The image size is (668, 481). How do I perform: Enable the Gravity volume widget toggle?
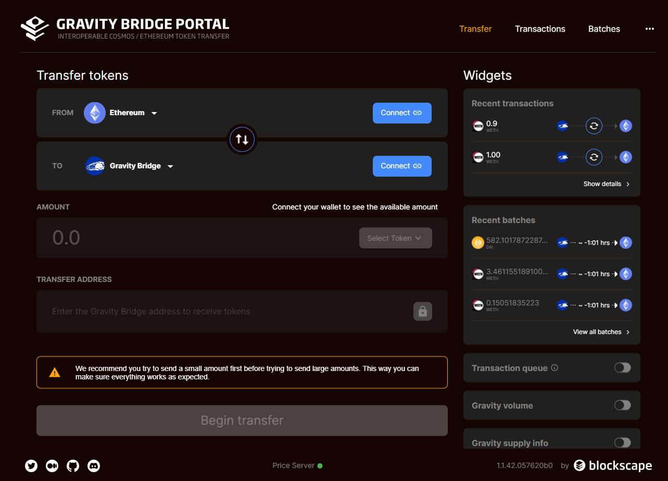pos(623,405)
